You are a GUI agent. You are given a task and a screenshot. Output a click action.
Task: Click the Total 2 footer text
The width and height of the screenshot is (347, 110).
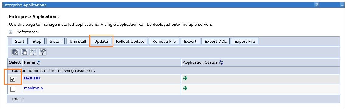point(18,99)
